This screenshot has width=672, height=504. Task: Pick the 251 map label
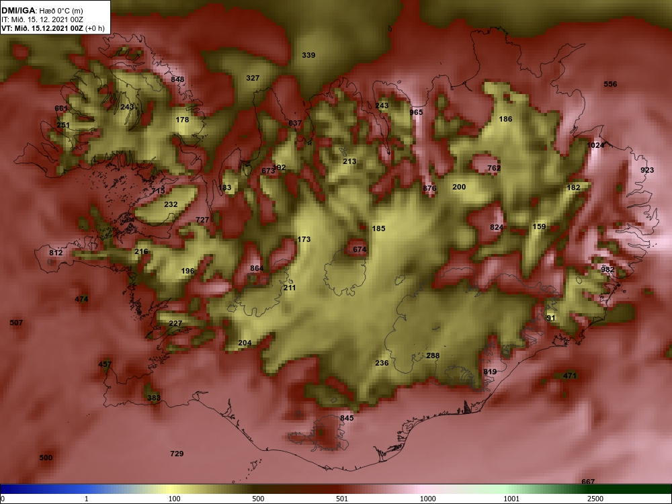63,125
